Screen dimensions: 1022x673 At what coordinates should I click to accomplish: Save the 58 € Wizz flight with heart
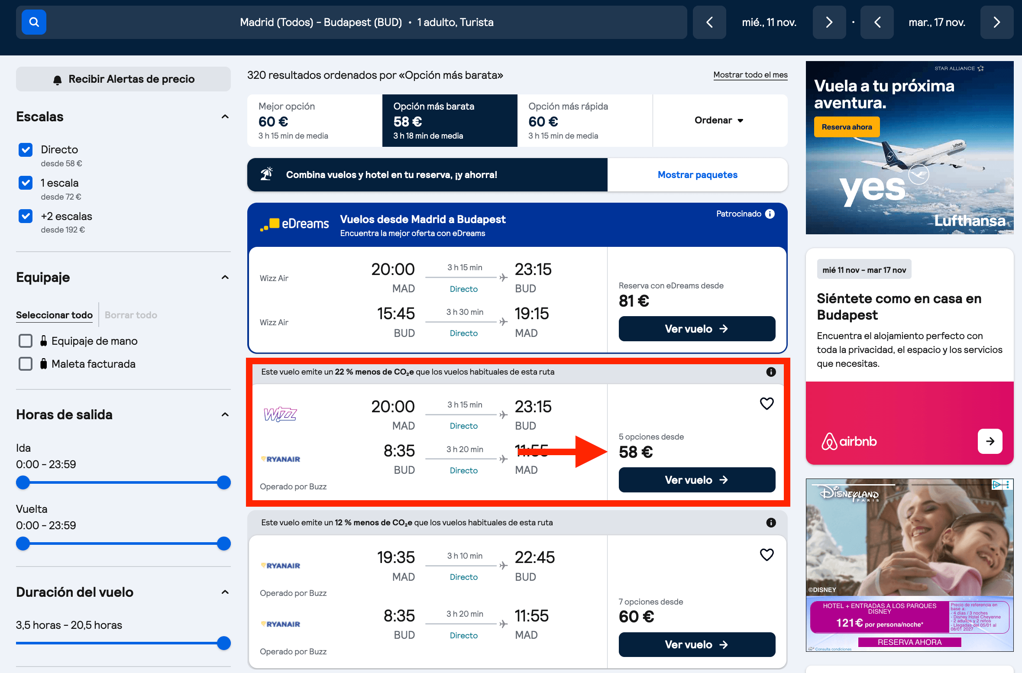(766, 404)
